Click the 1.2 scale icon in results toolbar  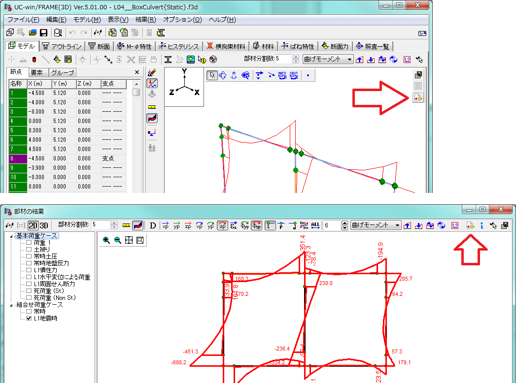click(x=455, y=225)
